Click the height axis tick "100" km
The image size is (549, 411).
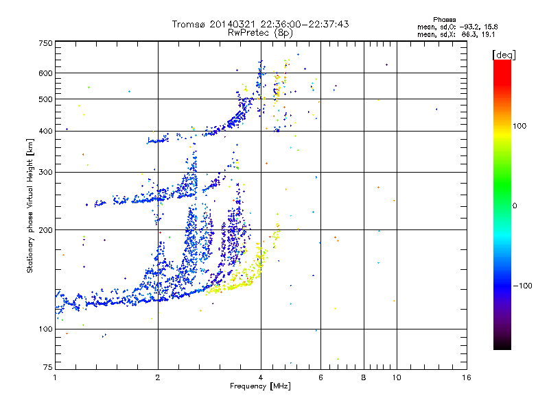tap(45, 329)
